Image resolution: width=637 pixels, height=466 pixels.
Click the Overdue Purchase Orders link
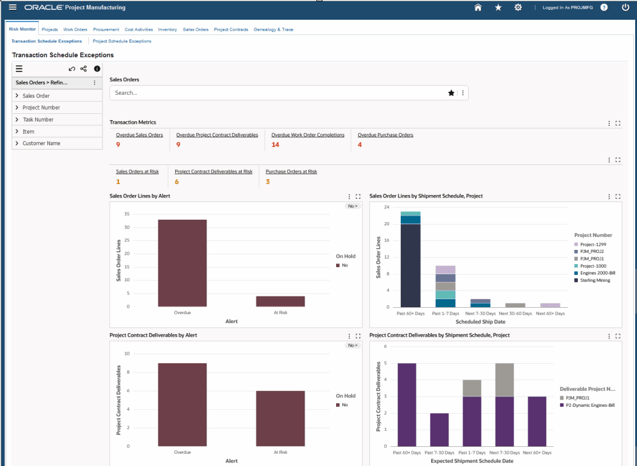(x=385, y=135)
